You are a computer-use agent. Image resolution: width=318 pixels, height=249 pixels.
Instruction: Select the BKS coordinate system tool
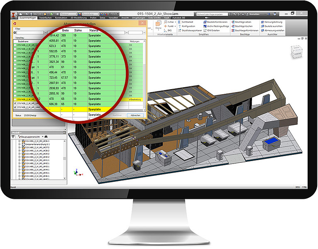coord(168,30)
